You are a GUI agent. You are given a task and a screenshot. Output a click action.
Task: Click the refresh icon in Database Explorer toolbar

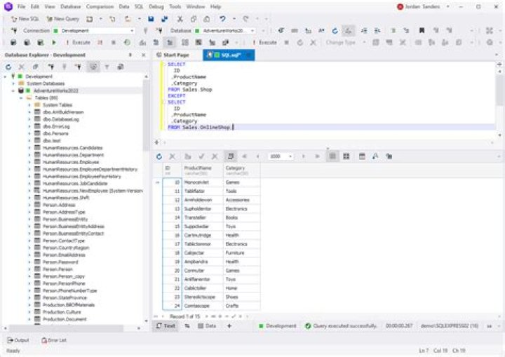8,67
